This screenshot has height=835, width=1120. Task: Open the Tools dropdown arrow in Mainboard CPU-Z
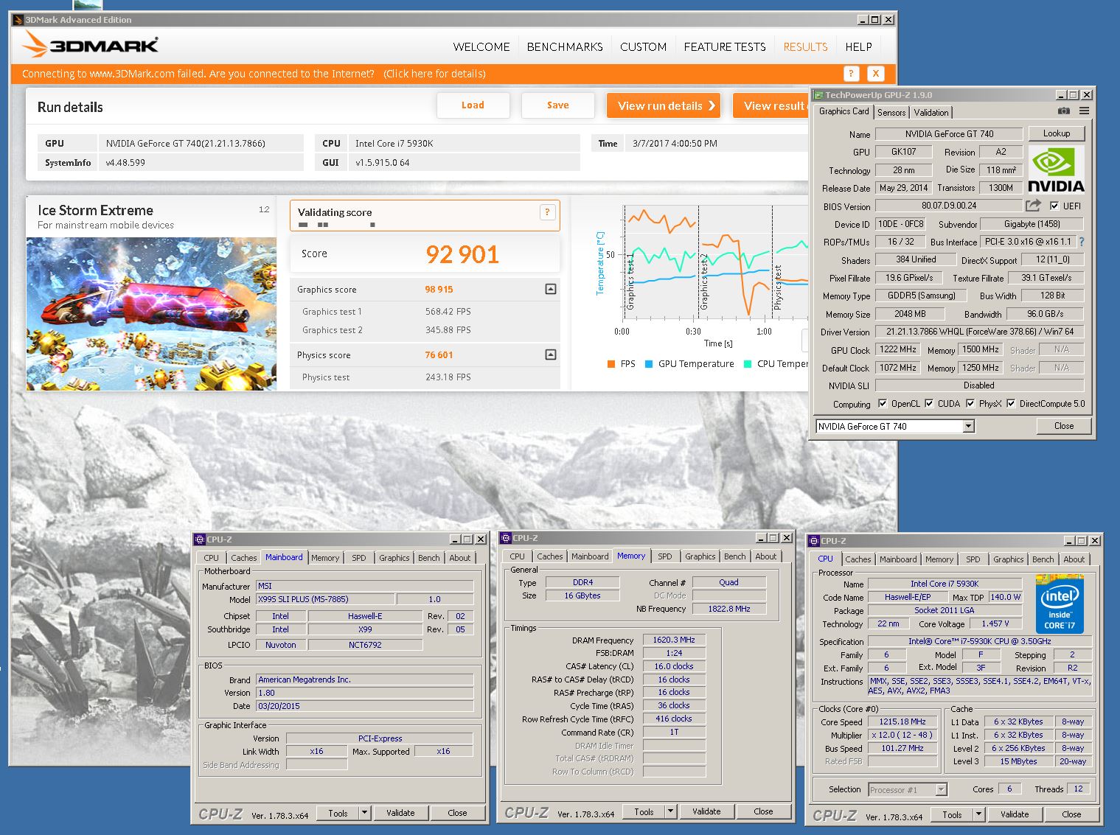pos(364,813)
